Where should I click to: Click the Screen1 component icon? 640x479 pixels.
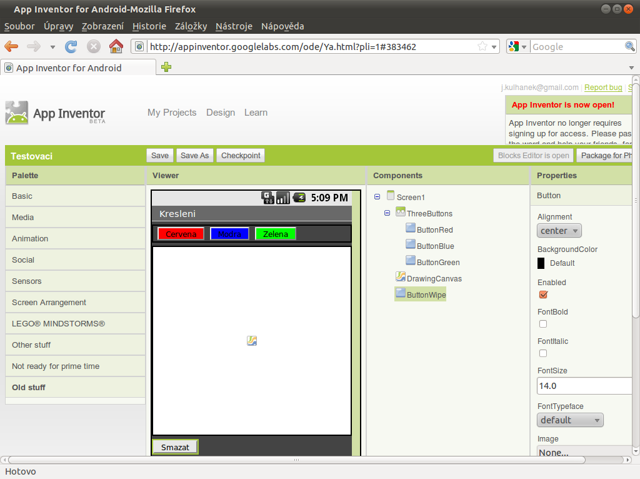(x=391, y=196)
